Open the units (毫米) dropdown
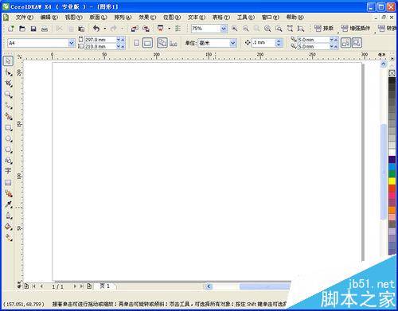 coord(232,43)
